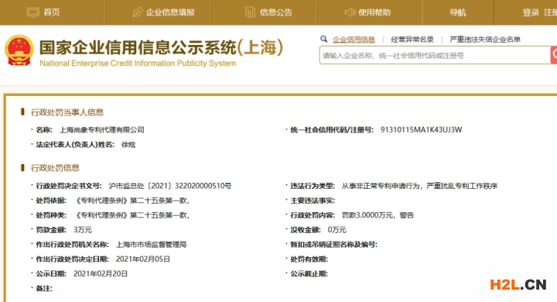Click the 主要违法事实 label
The width and height of the screenshot is (557, 302).
tap(313, 201)
